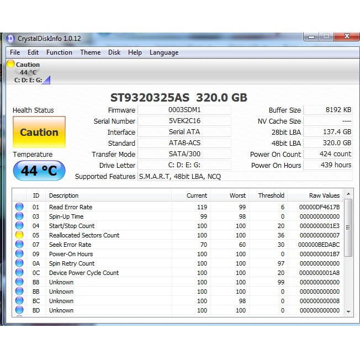360x360 pixels.
Task: Click blue status orb for Read Error Rate
Action: point(20,207)
